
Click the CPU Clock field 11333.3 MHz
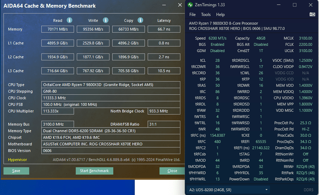coord(111,98)
